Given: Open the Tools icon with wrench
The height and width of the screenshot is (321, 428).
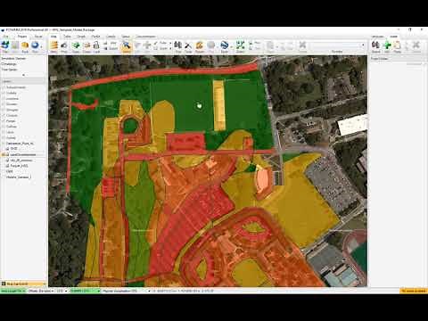Looking at the screenshot, I should pos(188,45).
